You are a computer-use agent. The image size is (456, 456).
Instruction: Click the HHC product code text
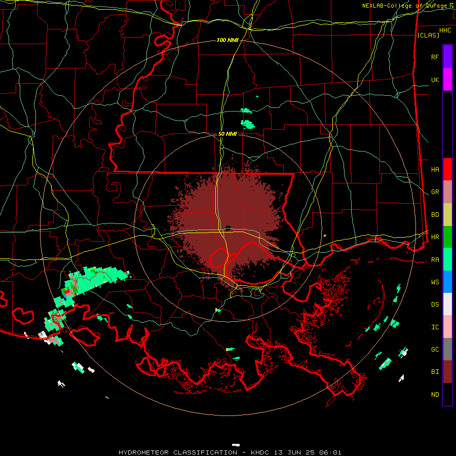coord(445,30)
